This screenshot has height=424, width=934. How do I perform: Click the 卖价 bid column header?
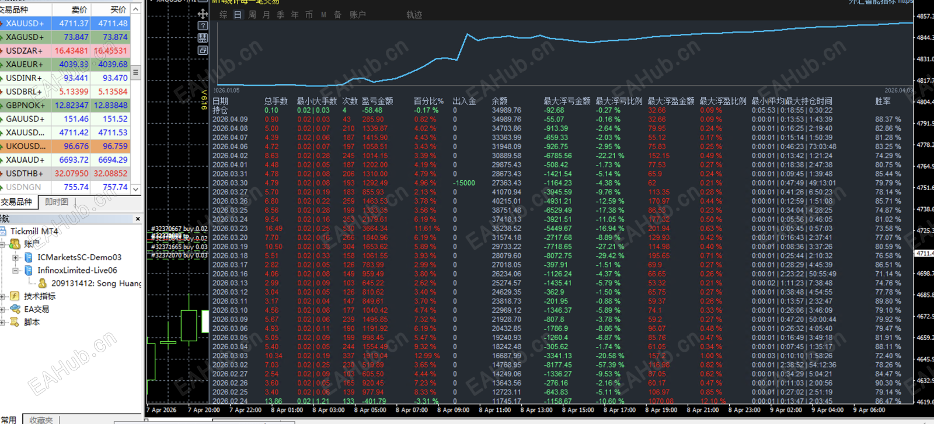pyautogui.click(x=71, y=9)
